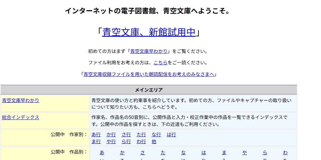Select や行 in the 作家別 row

[x=111, y=141]
